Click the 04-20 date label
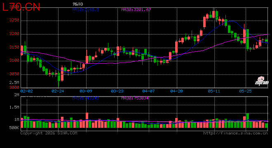Image resolution: width=272 pixels, height=148 pixels. pos(176,91)
